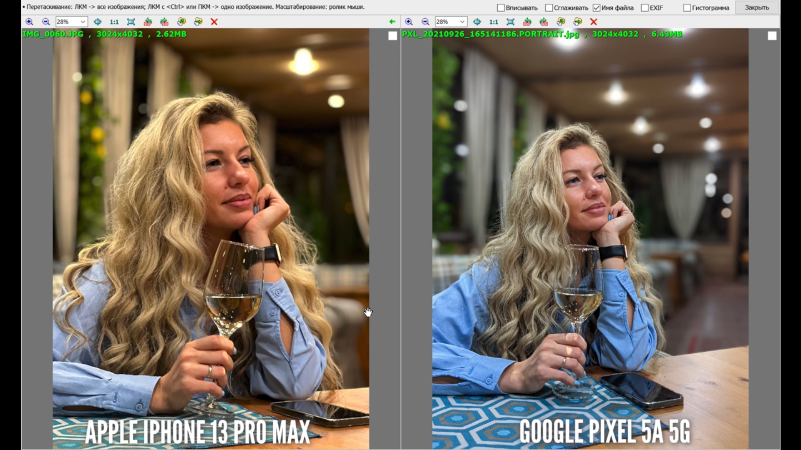
Task: Click red X in IMG_0060.JPG toolbar
Action: 214,22
